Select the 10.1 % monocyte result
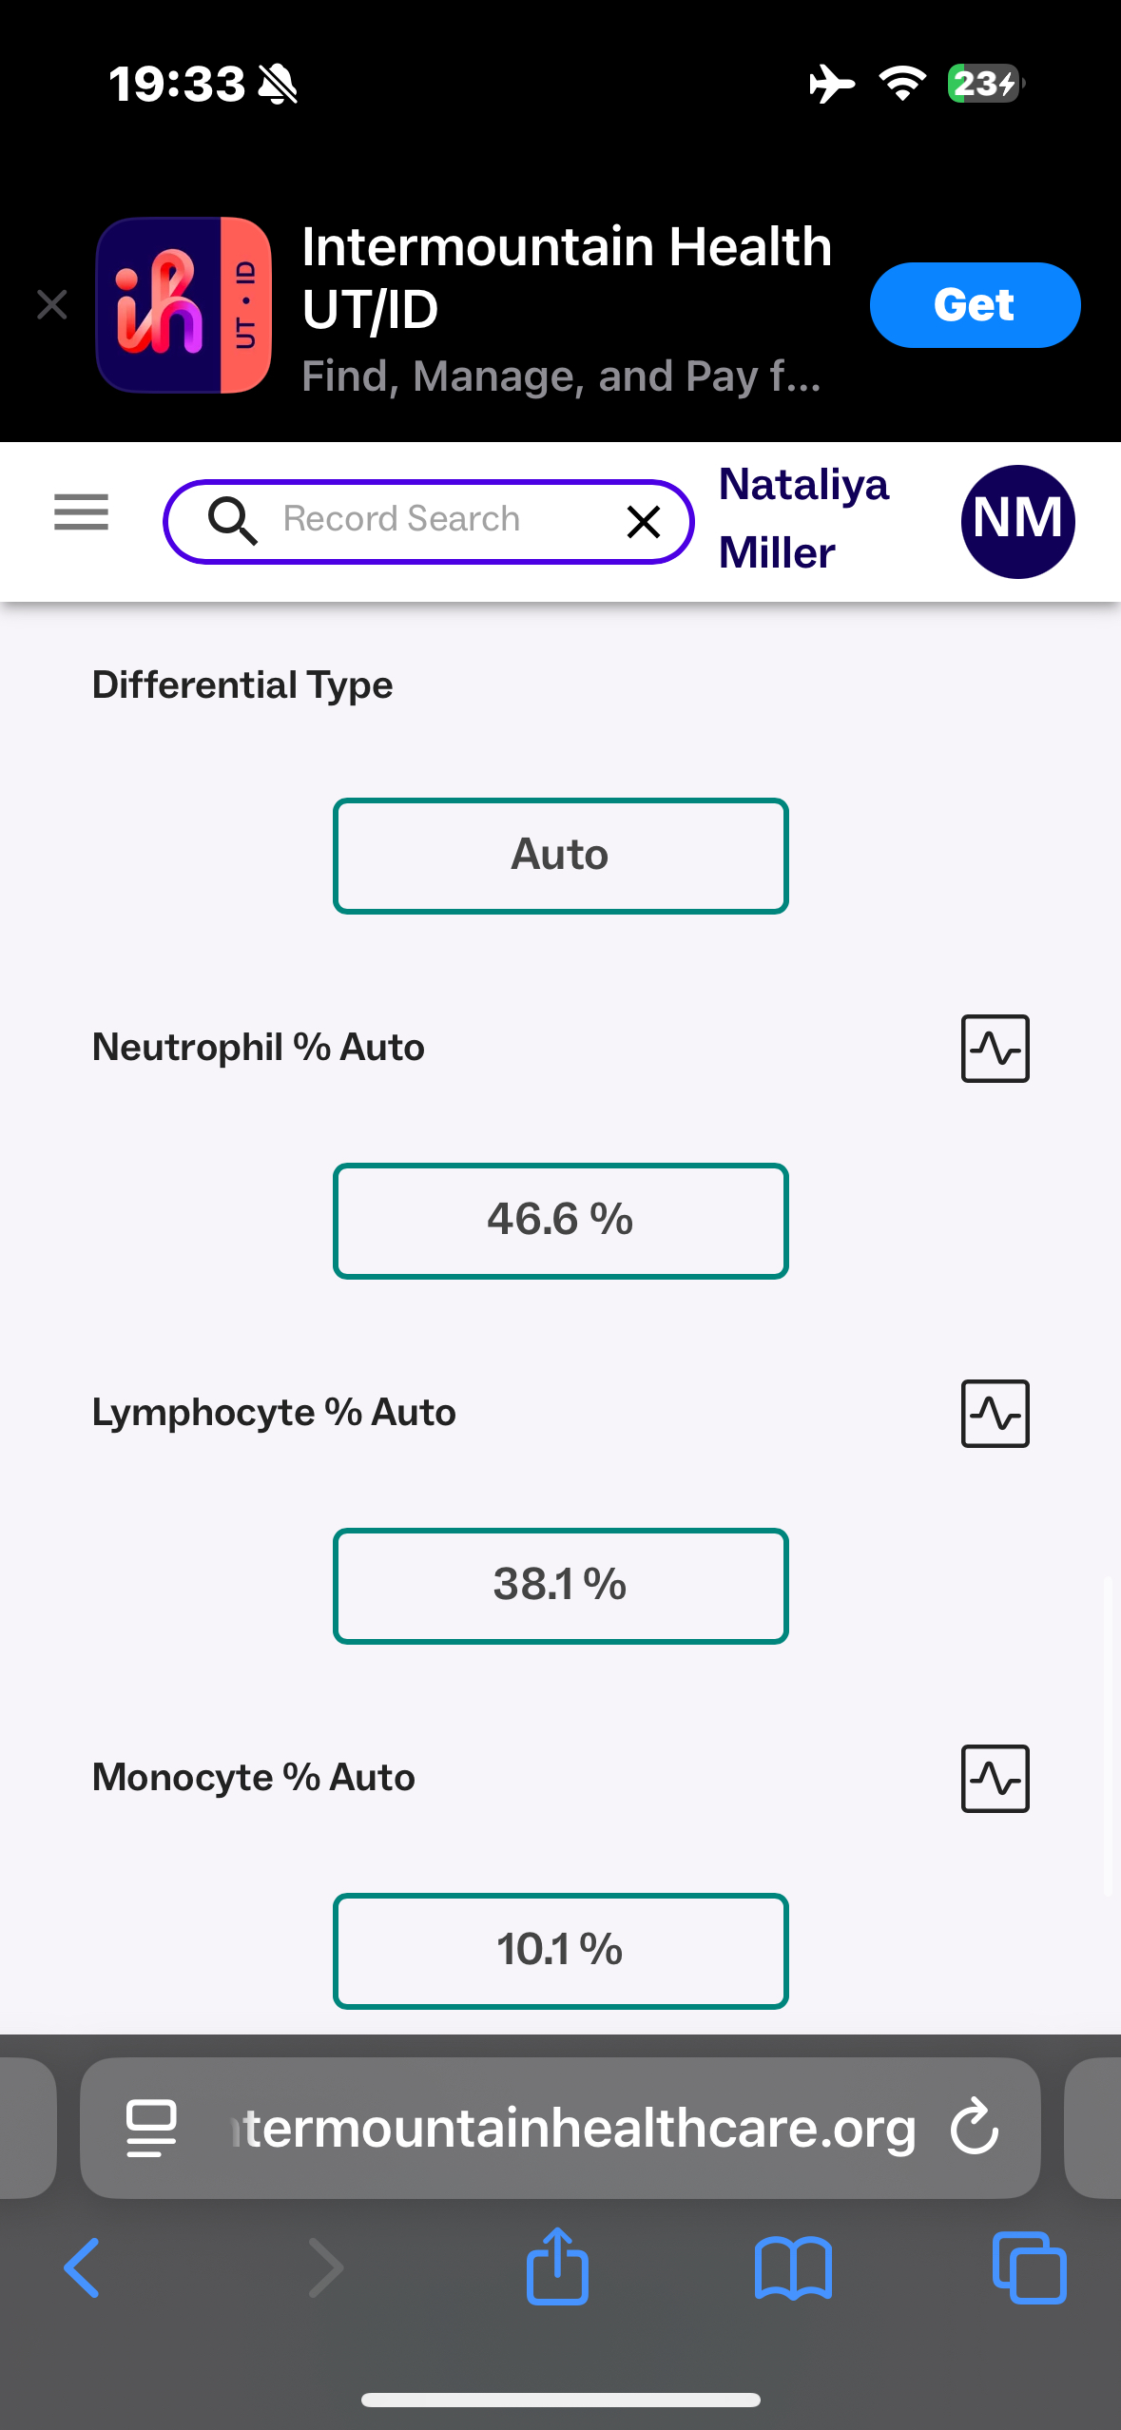This screenshot has height=2430, width=1121. tap(560, 1951)
